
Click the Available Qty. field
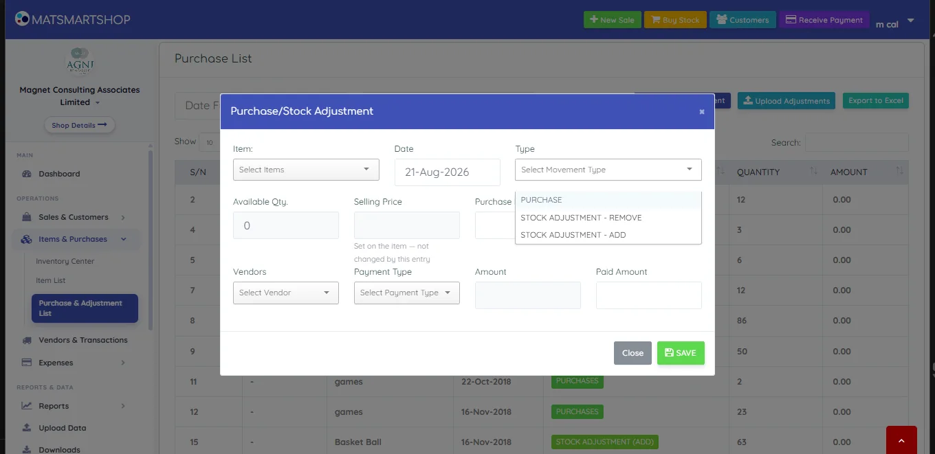(286, 225)
